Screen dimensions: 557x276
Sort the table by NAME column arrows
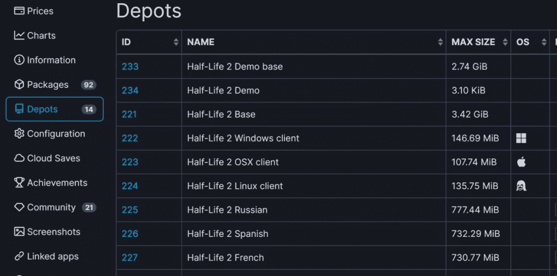click(x=440, y=42)
